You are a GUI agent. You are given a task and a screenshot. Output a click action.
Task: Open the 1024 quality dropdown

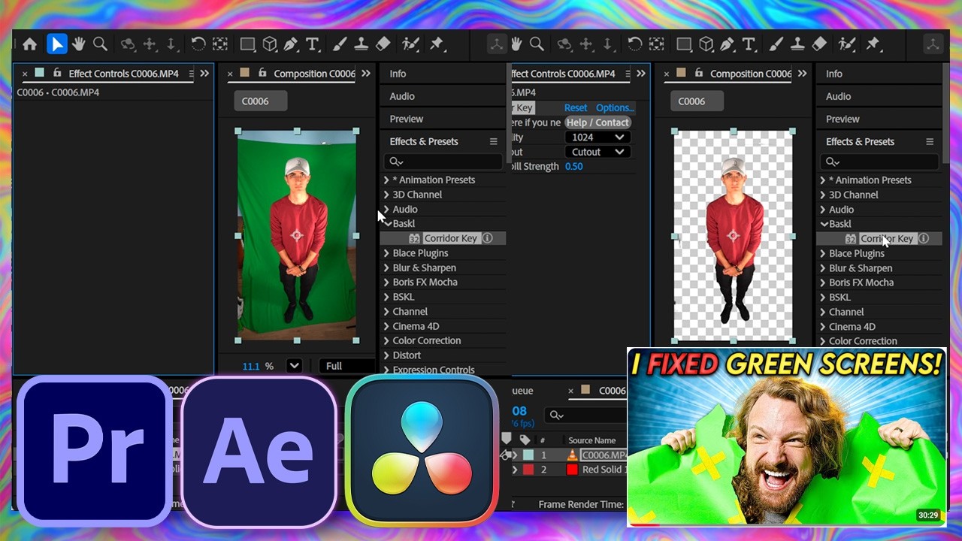coord(597,138)
